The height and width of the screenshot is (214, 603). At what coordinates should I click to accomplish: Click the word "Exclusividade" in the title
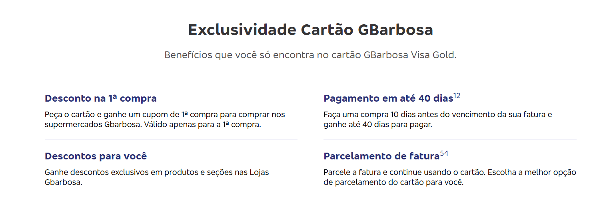tap(242, 30)
